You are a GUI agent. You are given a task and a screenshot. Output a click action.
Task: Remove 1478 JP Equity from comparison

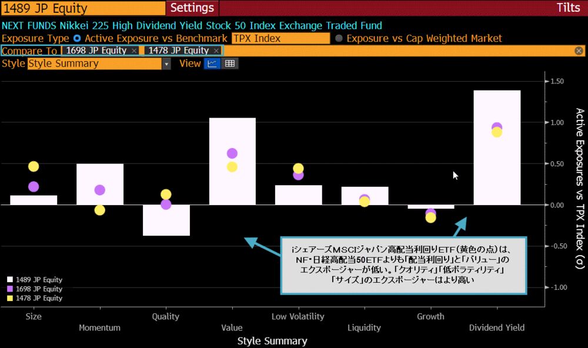tap(216, 51)
